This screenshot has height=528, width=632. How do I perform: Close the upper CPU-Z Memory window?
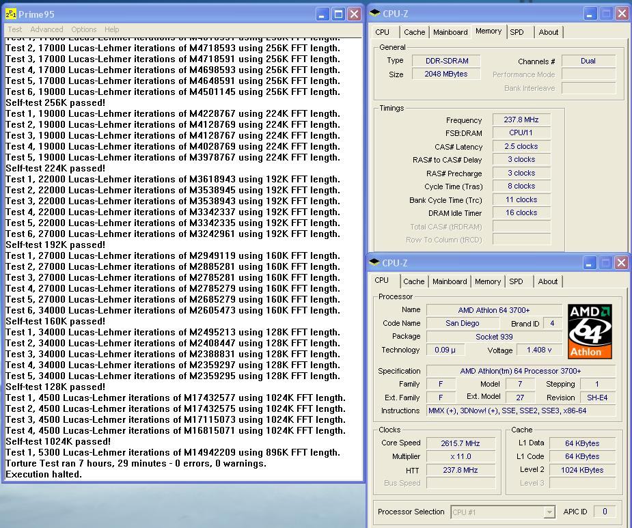coord(622,14)
